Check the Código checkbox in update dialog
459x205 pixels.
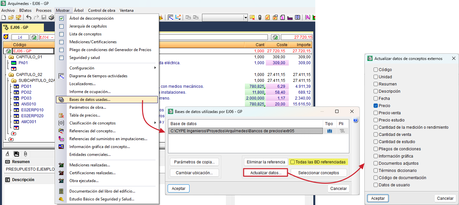tap(376, 70)
